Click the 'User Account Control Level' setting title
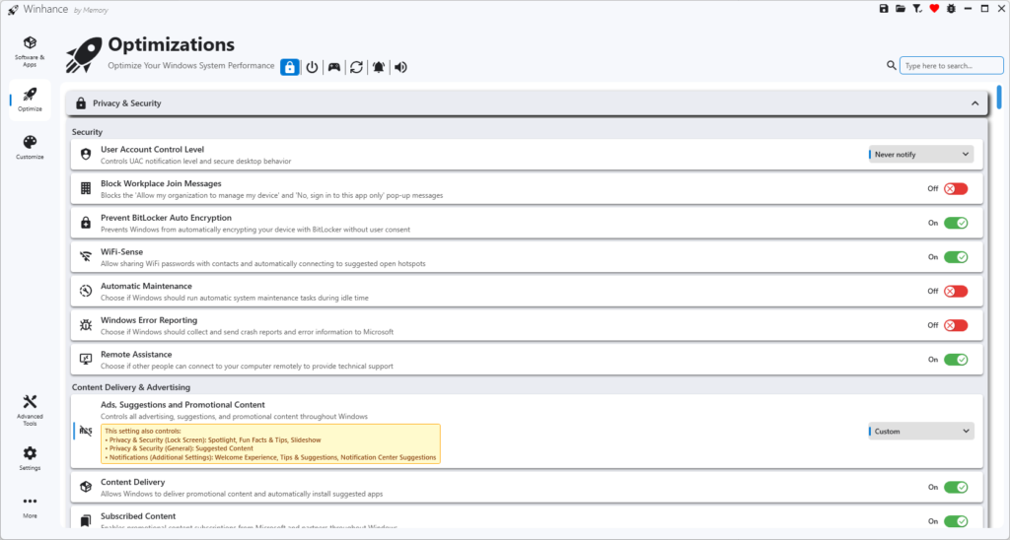Image resolution: width=1010 pixels, height=540 pixels. (152, 150)
